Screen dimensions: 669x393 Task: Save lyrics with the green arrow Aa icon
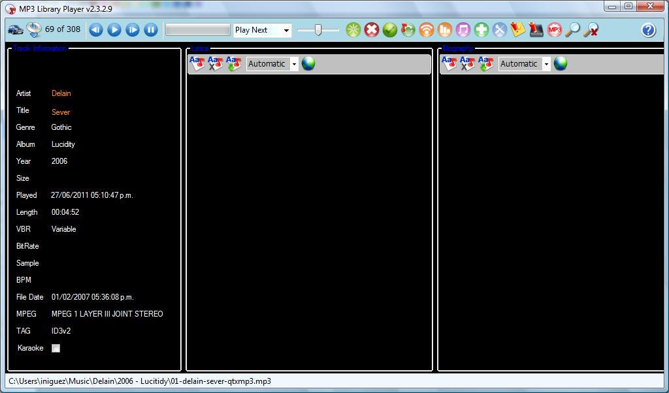233,62
